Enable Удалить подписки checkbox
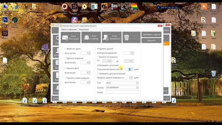The height and width of the screenshot is (125, 222). tap(66, 58)
